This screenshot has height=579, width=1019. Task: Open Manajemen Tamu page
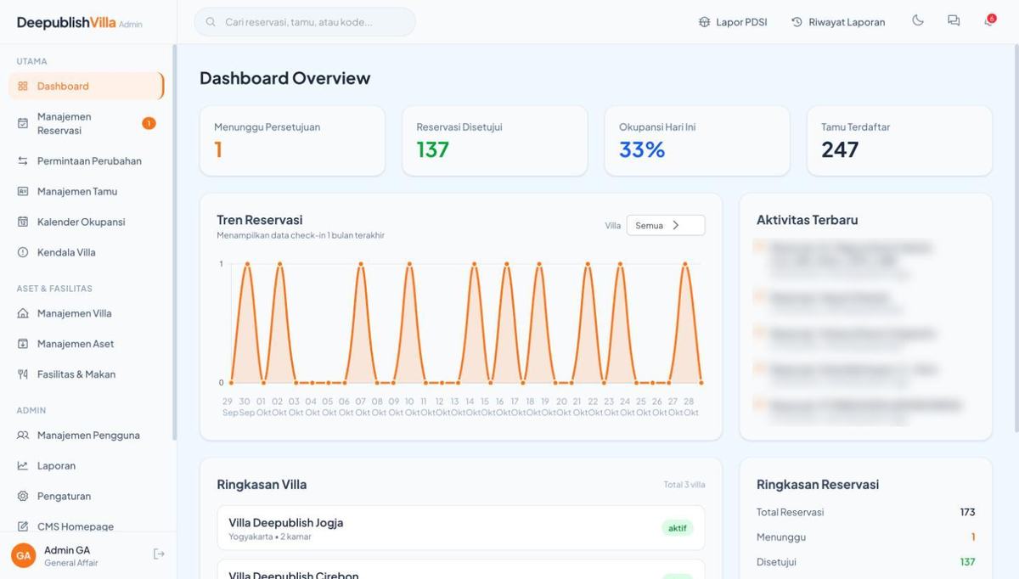[86, 191]
